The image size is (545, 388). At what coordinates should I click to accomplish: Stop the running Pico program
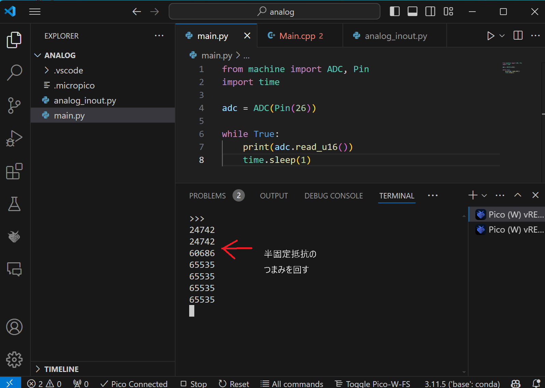pyautogui.click(x=194, y=384)
